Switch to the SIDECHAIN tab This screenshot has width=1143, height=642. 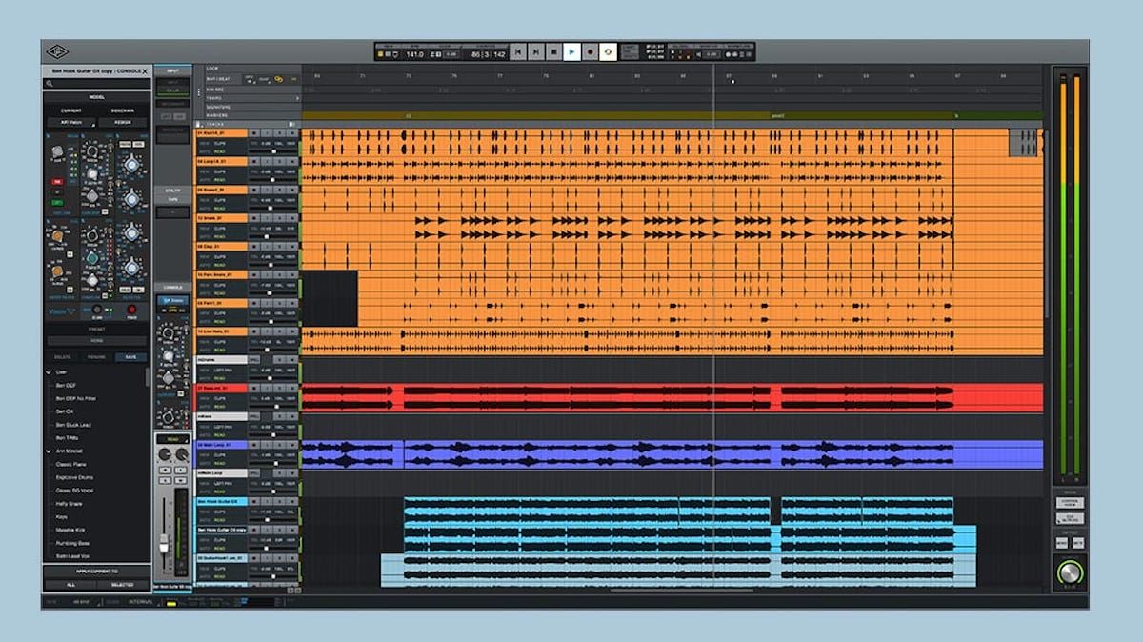(123, 110)
